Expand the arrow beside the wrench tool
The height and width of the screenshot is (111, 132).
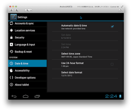pos(31,10)
